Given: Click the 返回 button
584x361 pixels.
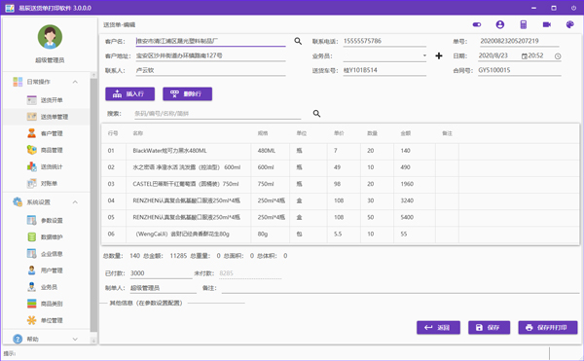Looking at the screenshot, I should (438, 328).
